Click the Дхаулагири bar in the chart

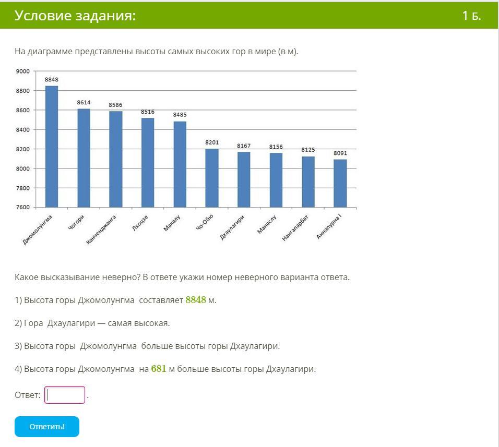[x=244, y=179]
